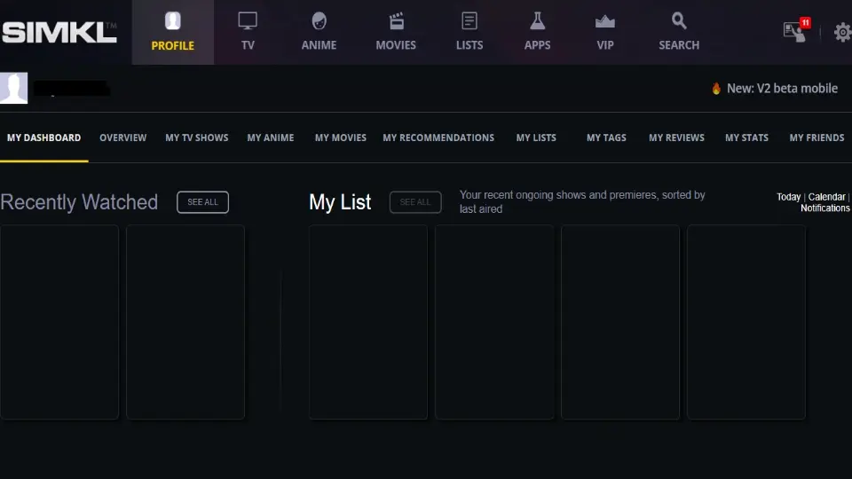Viewport: 852px width, 479px height.
Task: Open the New: V2 beta mobile link
Action: (782, 89)
